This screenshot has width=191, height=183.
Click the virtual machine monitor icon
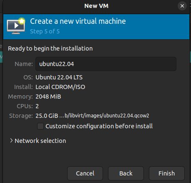16,26
